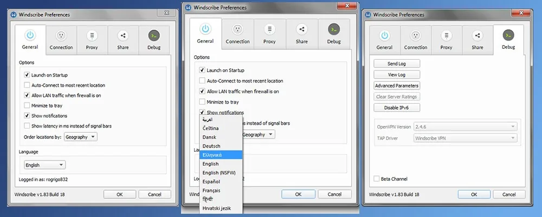
Task: Open OpenVPN Version 2.4.6 dropdown
Action: click(x=465, y=126)
